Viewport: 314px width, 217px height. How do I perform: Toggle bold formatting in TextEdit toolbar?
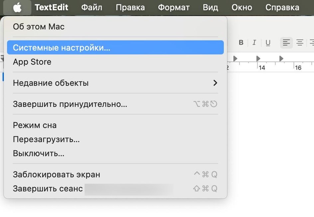(x=241, y=43)
